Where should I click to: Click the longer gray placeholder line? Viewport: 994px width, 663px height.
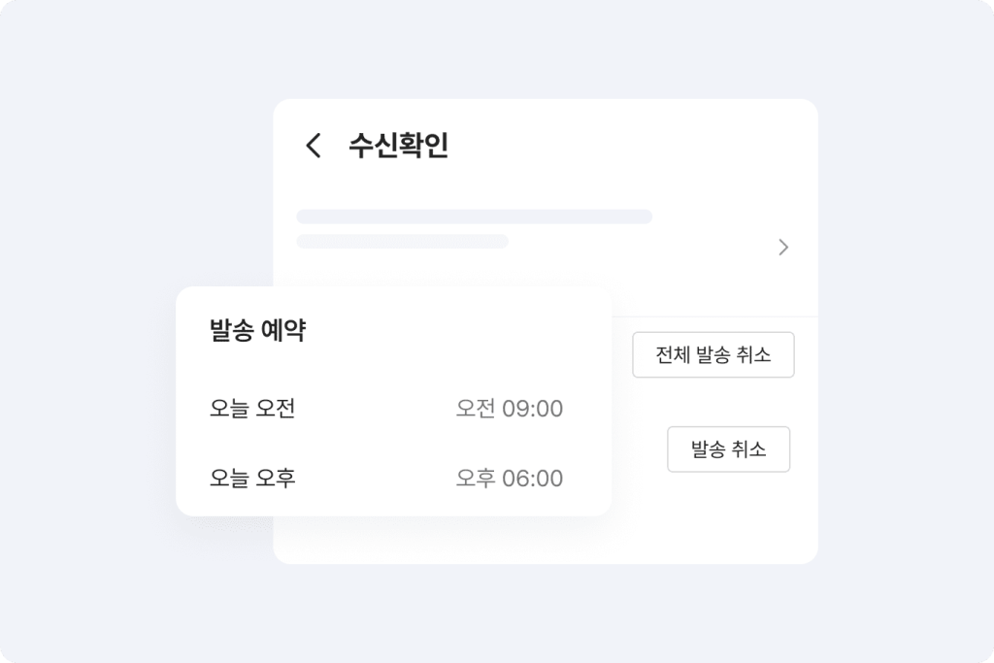[474, 216]
